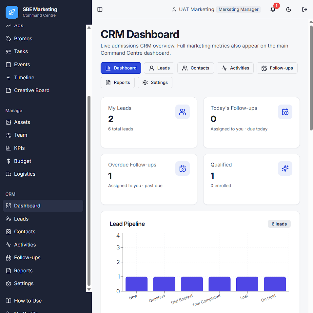The image size is (313, 313).
Task: Click the My Leads count 2
Action: [111, 119]
